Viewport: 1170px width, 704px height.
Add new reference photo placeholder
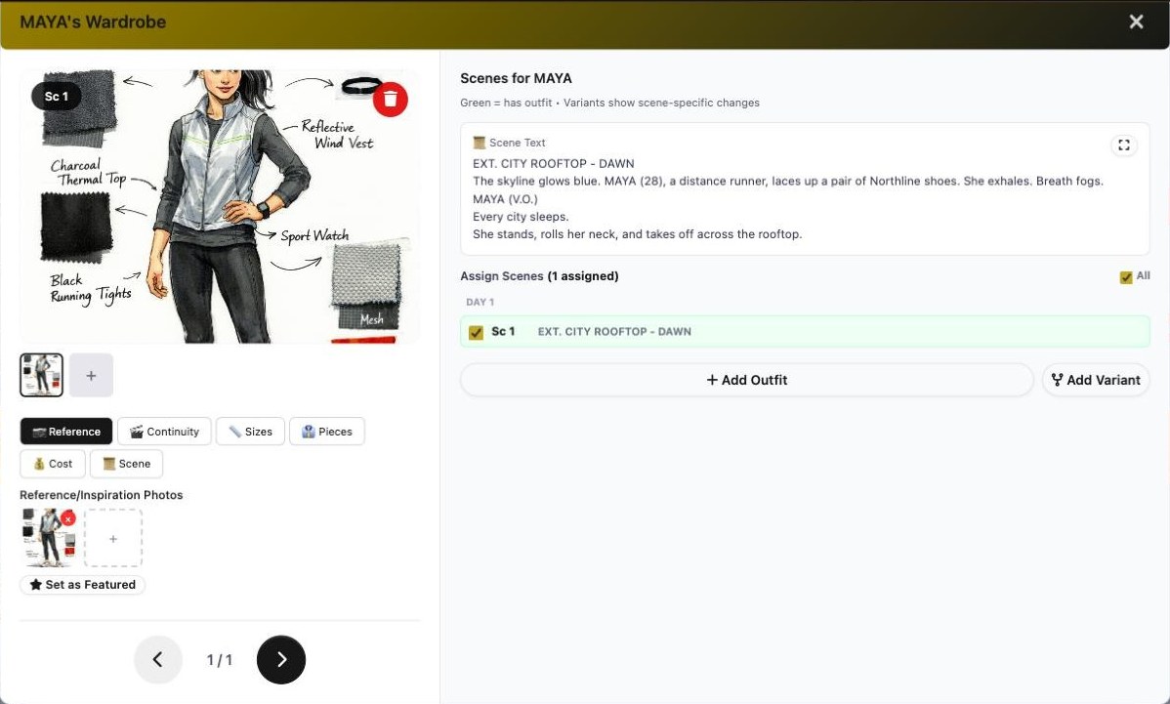(113, 538)
